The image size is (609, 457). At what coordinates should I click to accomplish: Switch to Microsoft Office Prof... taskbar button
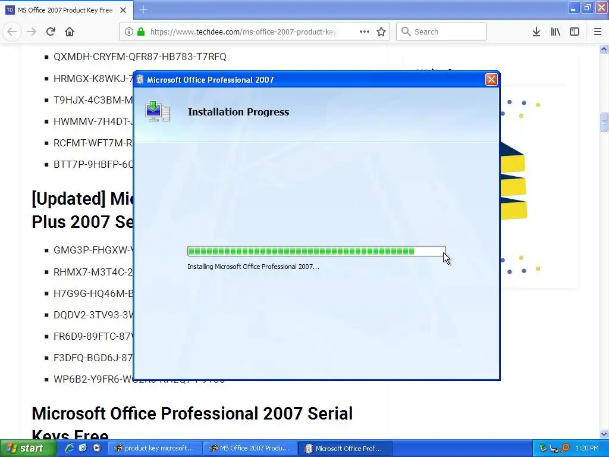[x=346, y=449]
